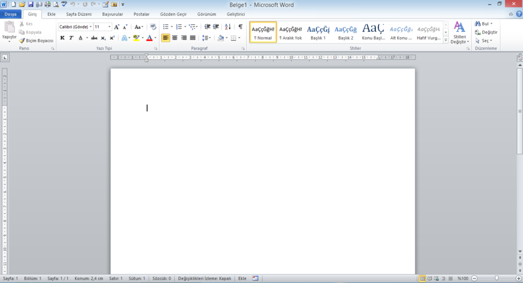Switch to Full Screen Reading view icon
The height and width of the screenshot is (283, 523).
click(x=429, y=278)
